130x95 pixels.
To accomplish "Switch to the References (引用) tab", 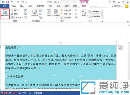I will 50,6.
